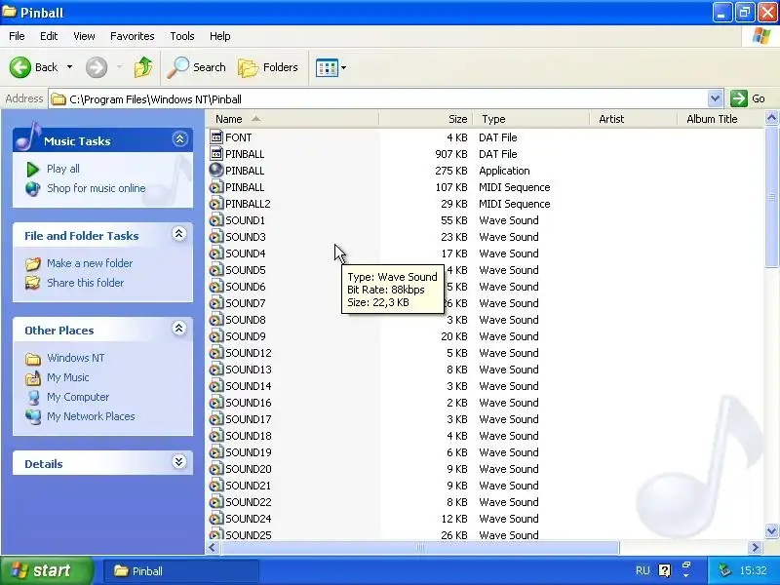This screenshot has height=585, width=780.
Task: Collapse the Music Tasks panel
Action: point(179,138)
